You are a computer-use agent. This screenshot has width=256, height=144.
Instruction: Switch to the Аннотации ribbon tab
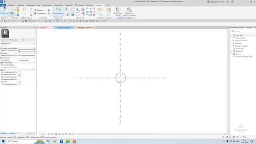click(x=30, y=5)
